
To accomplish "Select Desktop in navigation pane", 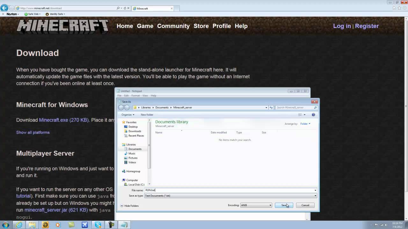I will [133, 127].
